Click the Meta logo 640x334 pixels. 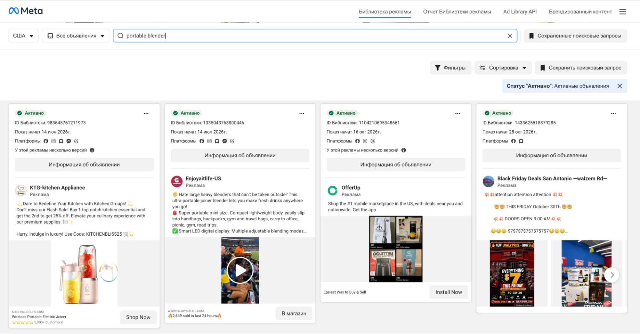[26, 11]
